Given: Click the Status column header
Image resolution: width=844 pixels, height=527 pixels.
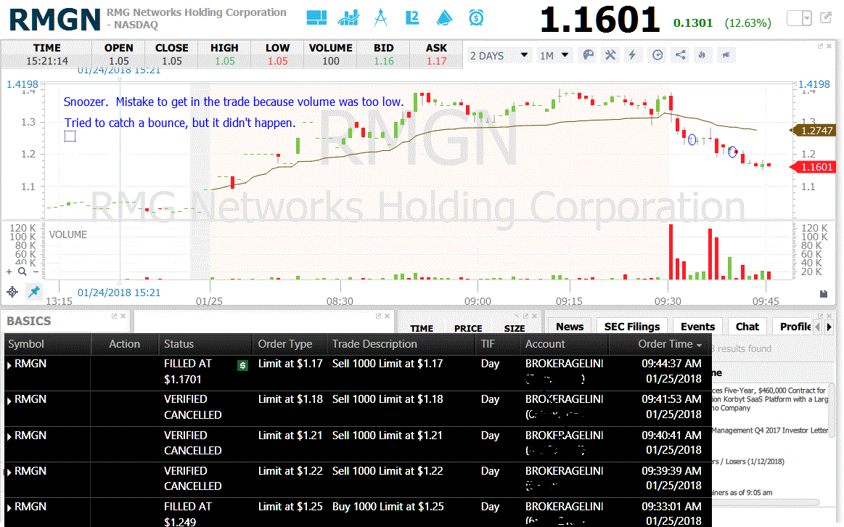Looking at the screenshot, I should tap(179, 344).
